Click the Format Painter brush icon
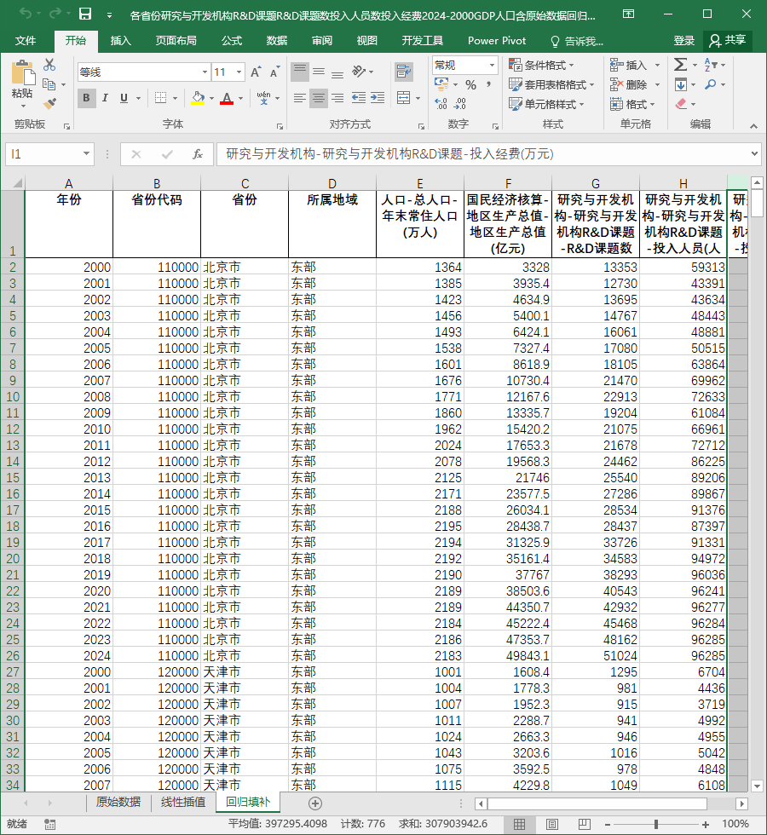 [49, 103]
